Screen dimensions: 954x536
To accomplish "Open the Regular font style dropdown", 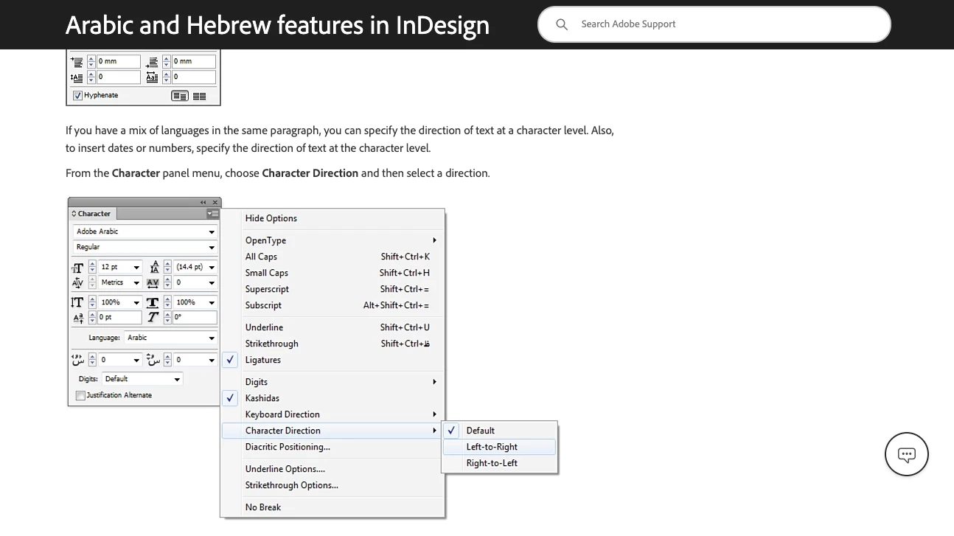I will click(x=145, y=248).
